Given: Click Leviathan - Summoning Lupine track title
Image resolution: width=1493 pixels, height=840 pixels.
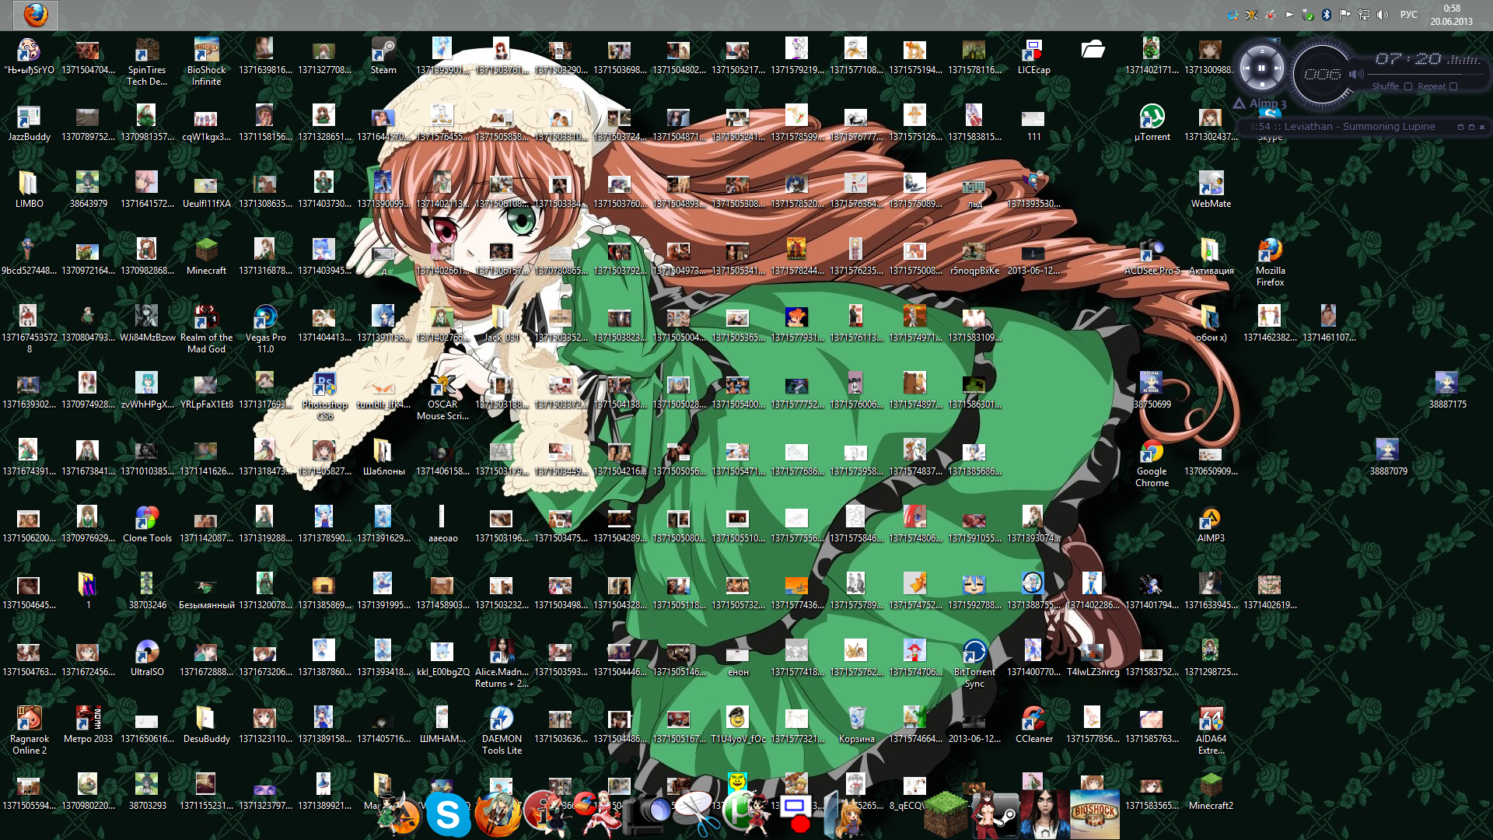Looking at the screenshot, I should pos(1359,127).
